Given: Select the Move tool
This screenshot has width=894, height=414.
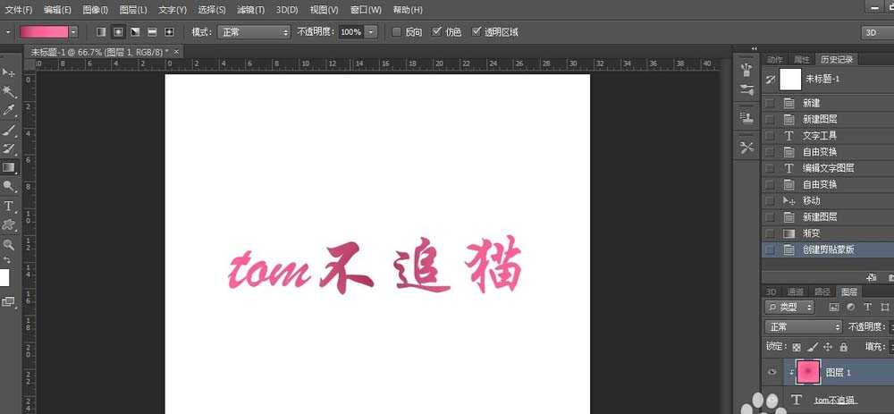Looking at the screenshot, I should 9,72.
